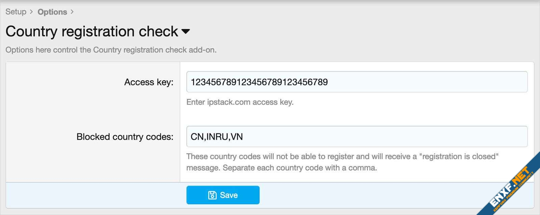Click the "registration is closed" quoted phrase
This screenshot has width=540, height=215.
pos(459,157)
